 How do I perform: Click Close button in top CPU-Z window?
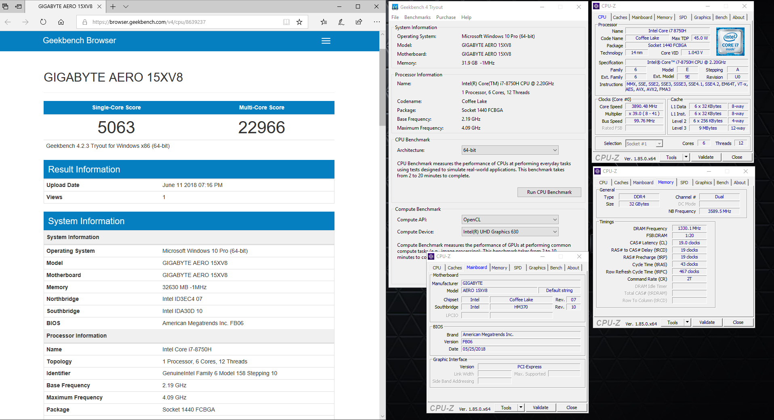tap(737, 157)
